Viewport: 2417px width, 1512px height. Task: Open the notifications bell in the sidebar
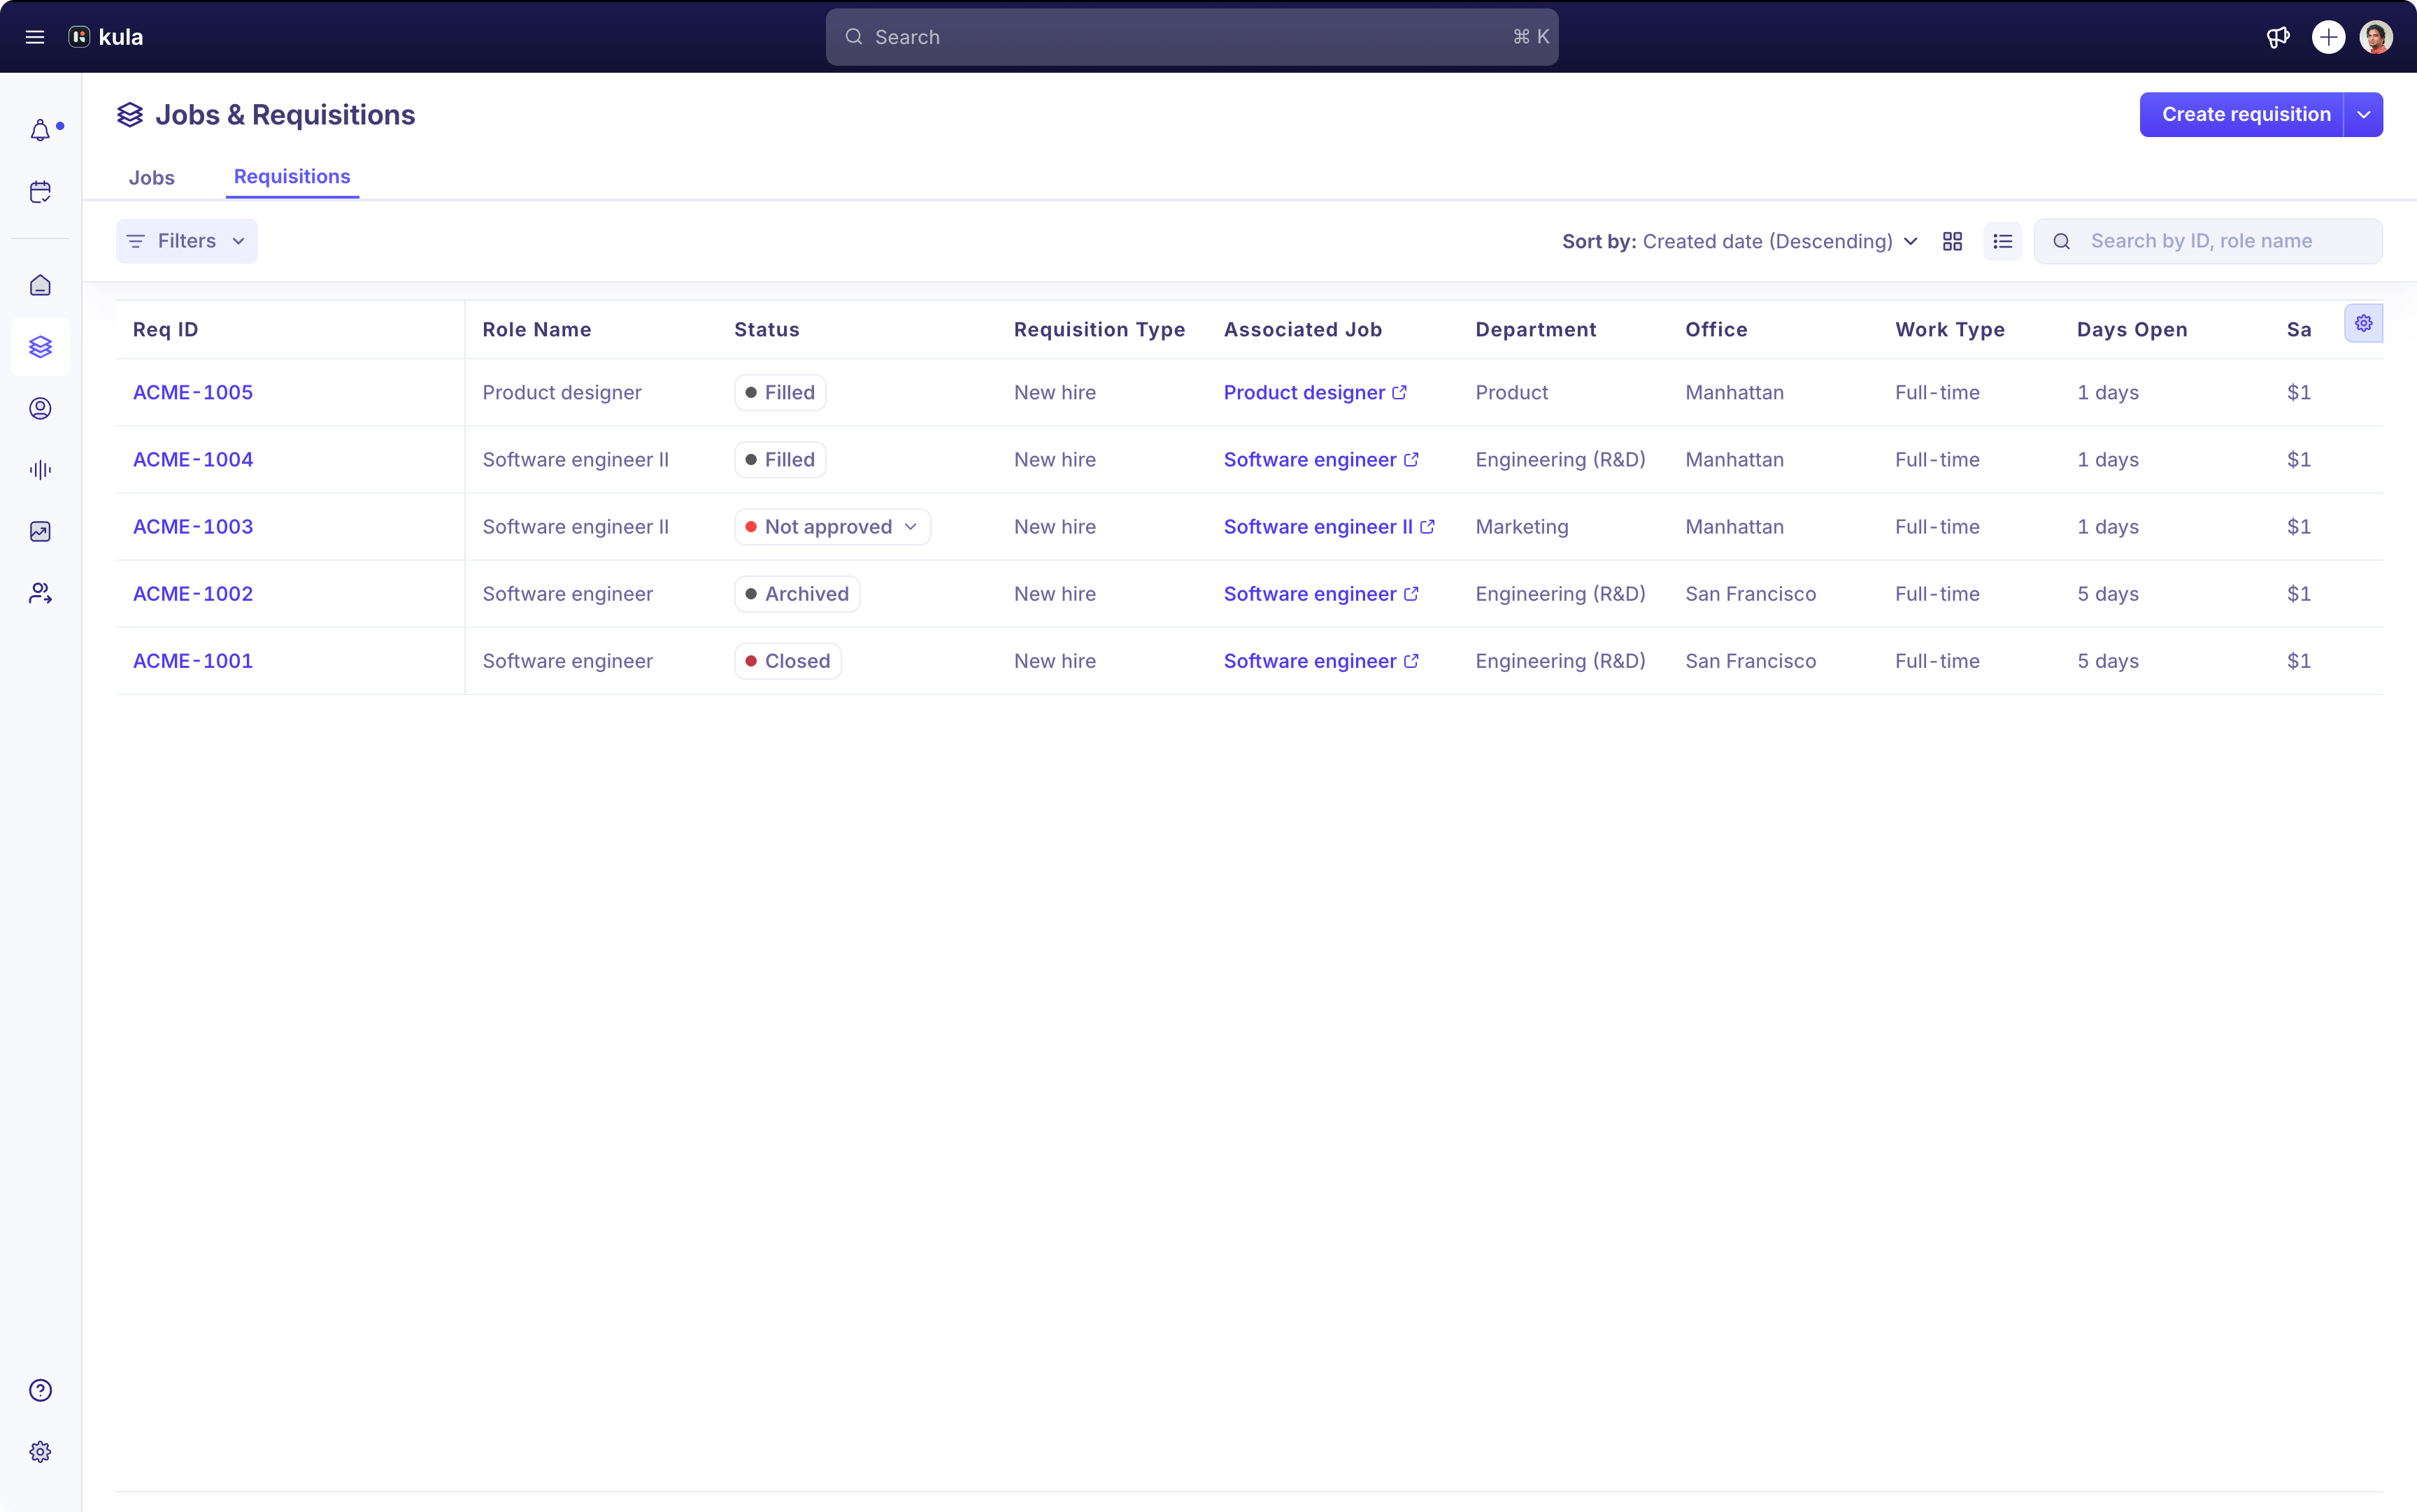(x=41, y=129)
